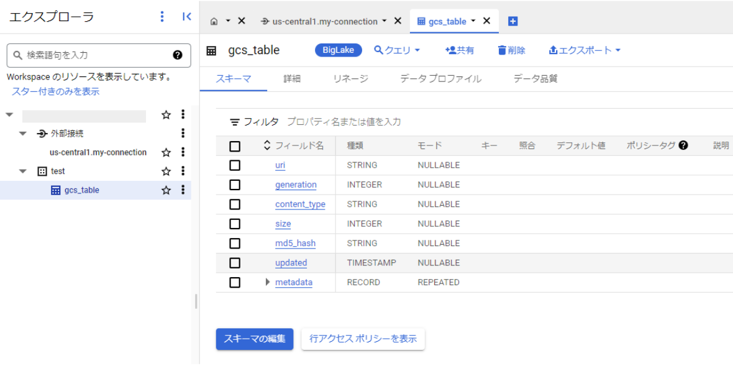Open the uri field link

[x=280, y=165]
